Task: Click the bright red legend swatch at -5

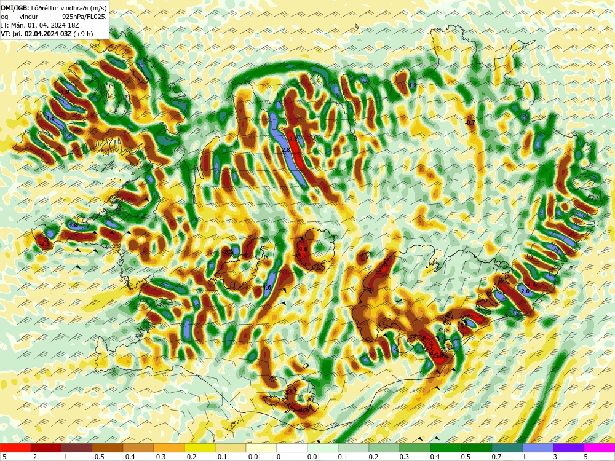Action: pyautogui.click(x=15, y=447)
